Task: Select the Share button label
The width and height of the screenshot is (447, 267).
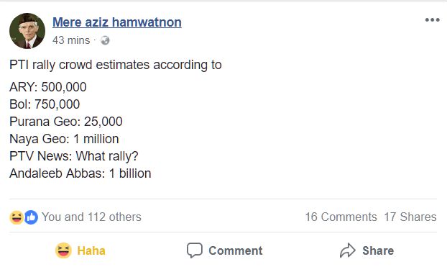Action: point(378,250)
